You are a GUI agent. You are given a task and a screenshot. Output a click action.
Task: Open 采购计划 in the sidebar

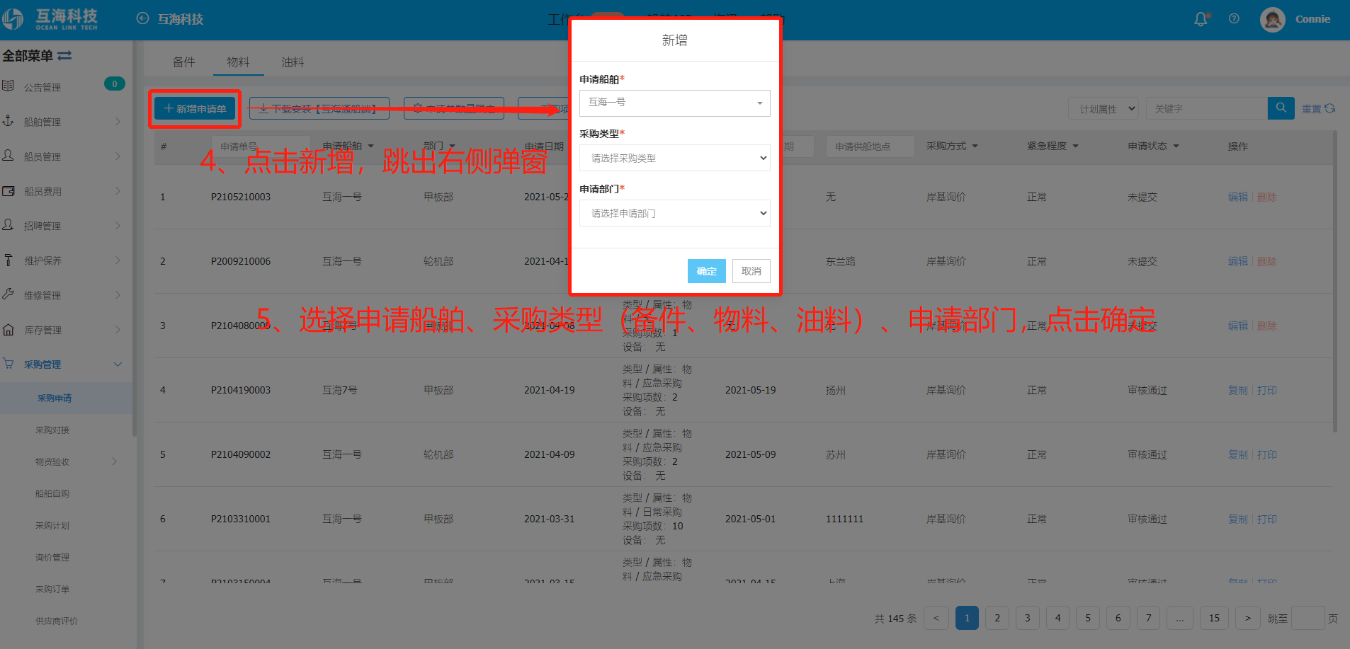click(52, 525)
